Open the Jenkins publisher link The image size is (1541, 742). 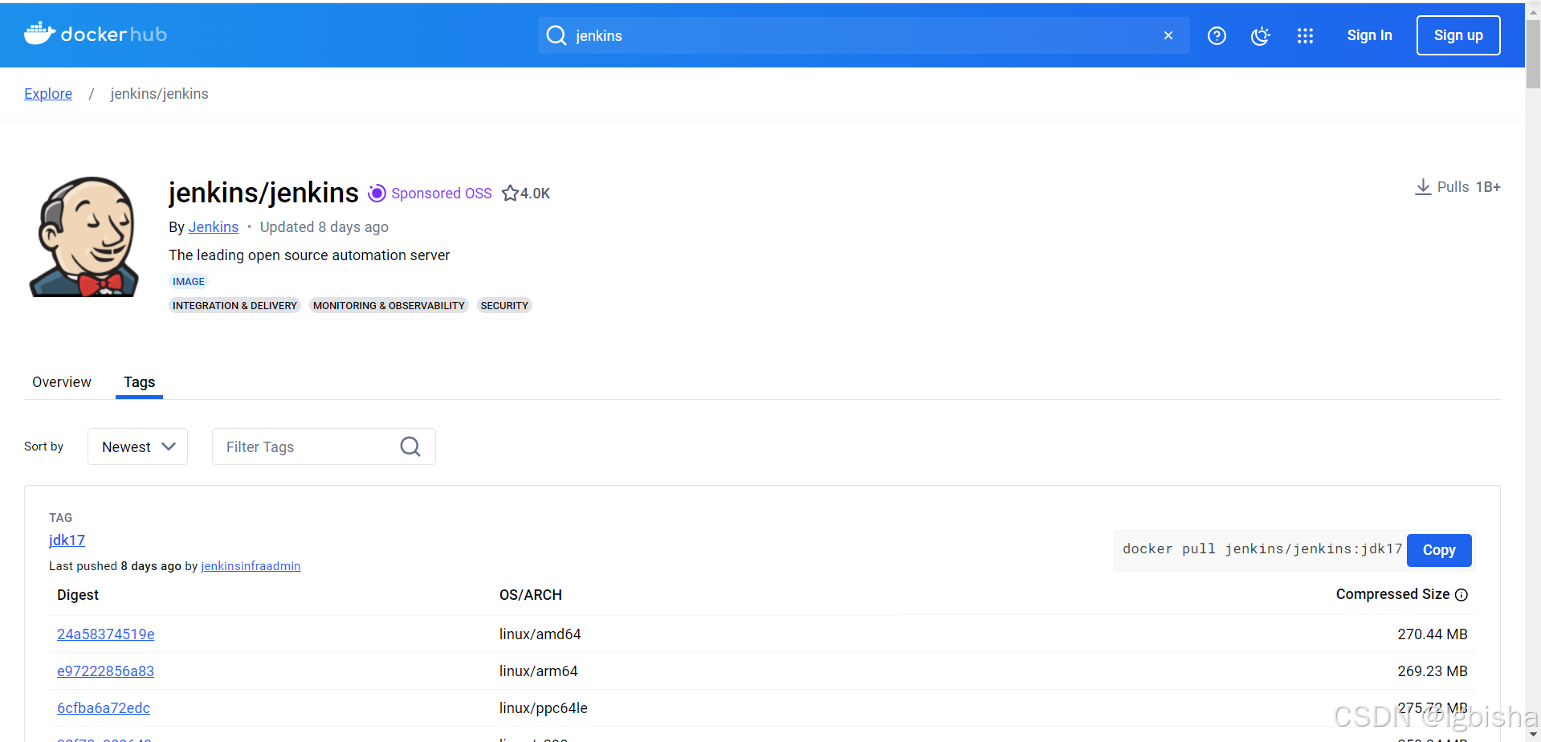coord(214,227)
